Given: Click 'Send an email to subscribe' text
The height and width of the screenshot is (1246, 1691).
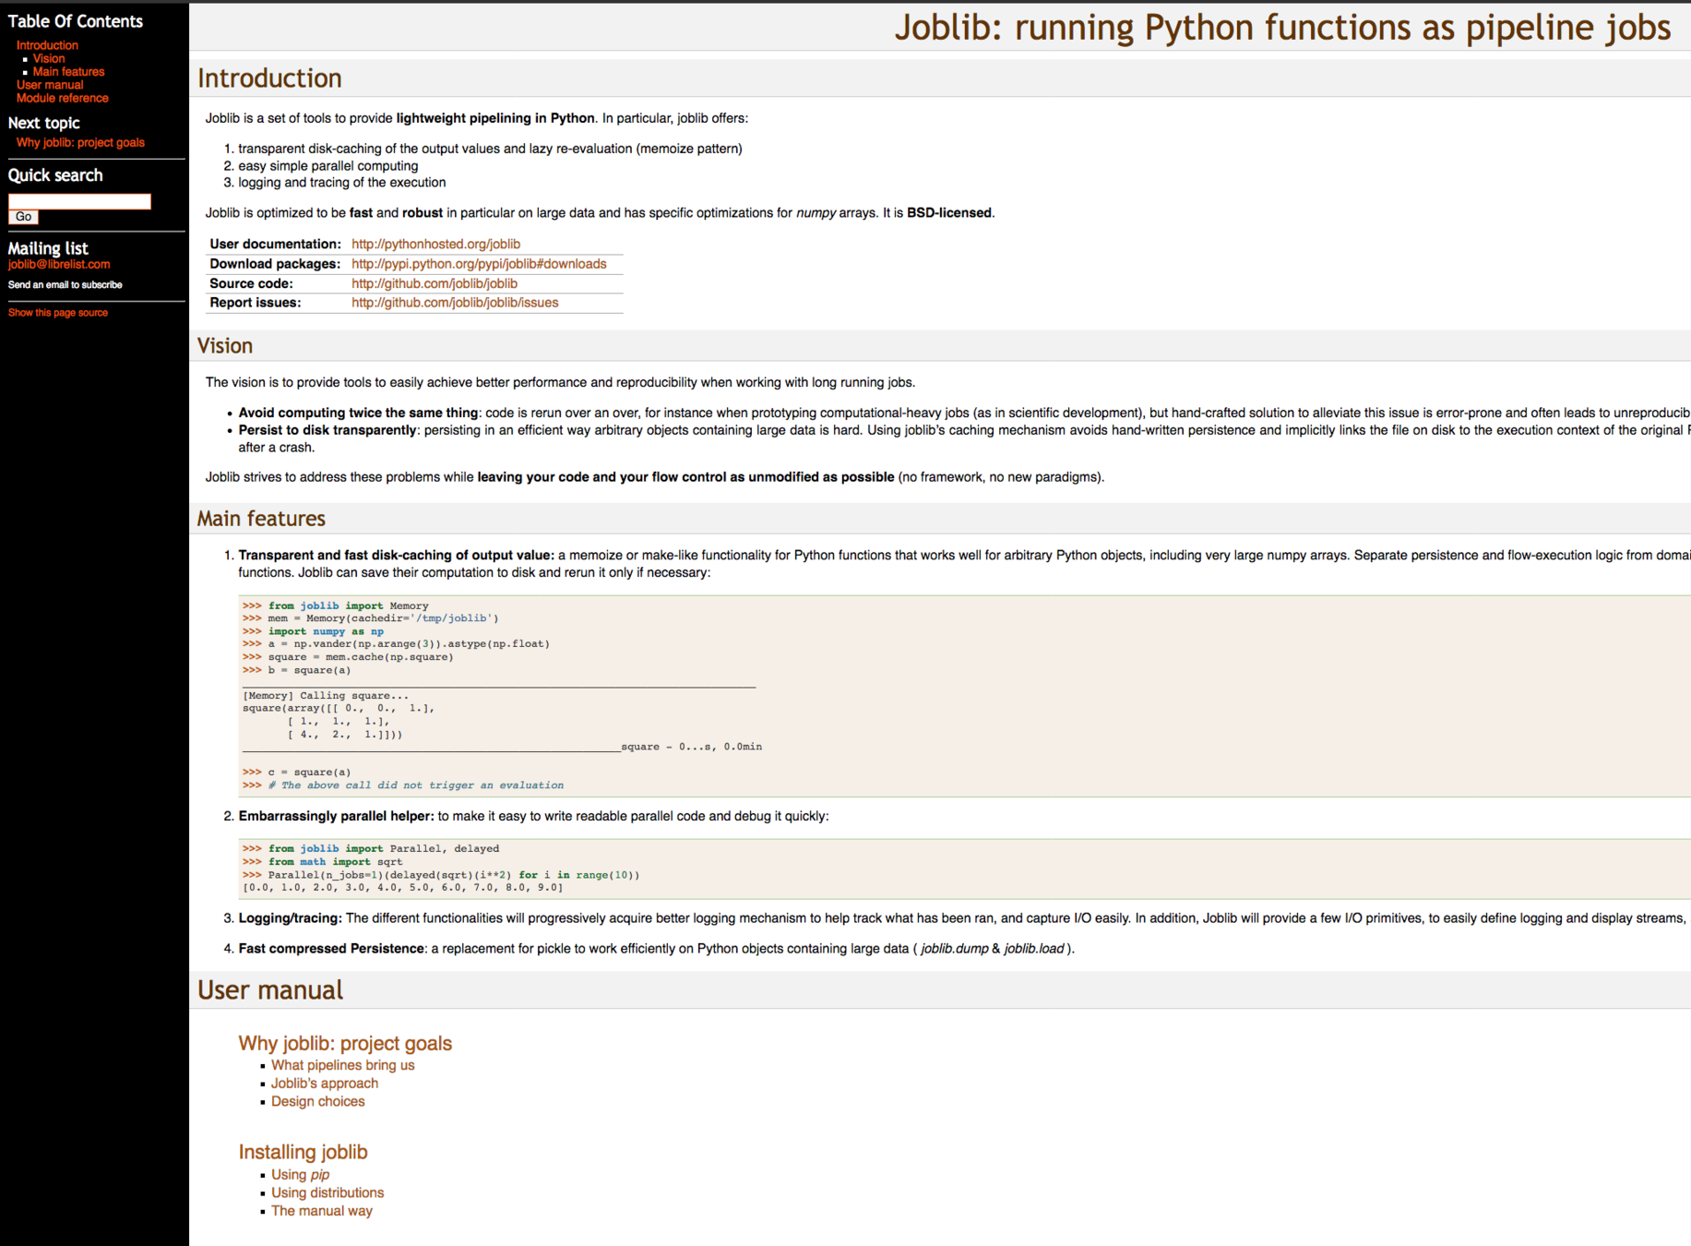Looking at the screenshot, I should [65, 285].
